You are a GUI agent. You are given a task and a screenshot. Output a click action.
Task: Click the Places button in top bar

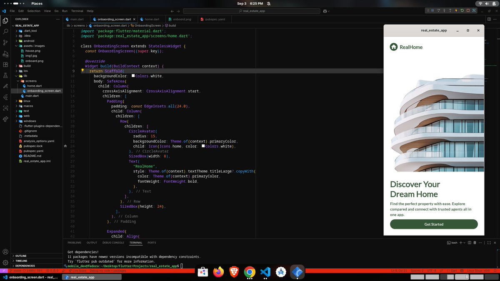37,3
